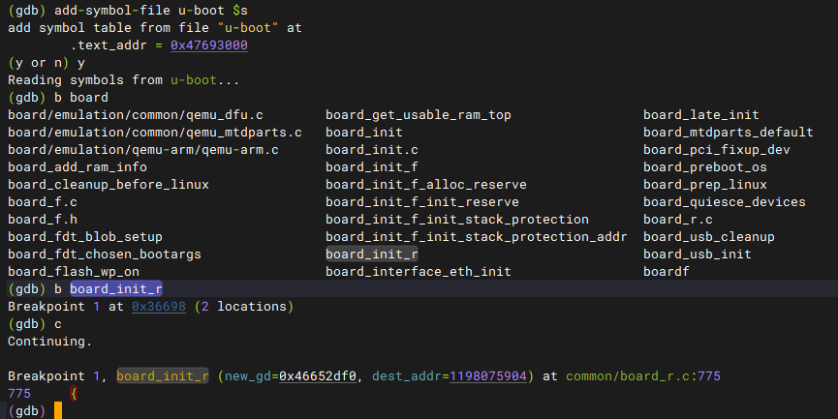Click selected board_init_r text in the b command
Viewport: 838px width, 419px height.
coord(115,289)
